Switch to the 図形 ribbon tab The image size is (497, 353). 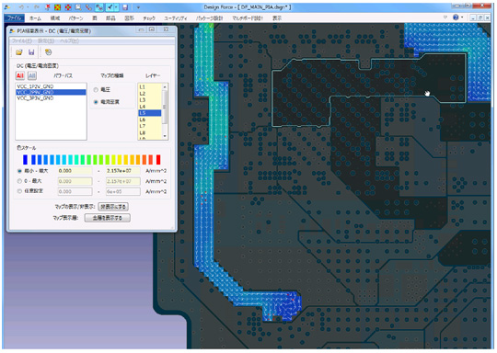[129, 18]
